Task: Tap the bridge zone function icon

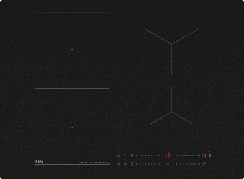Action: pyautogui.click(x=125, y=164)
